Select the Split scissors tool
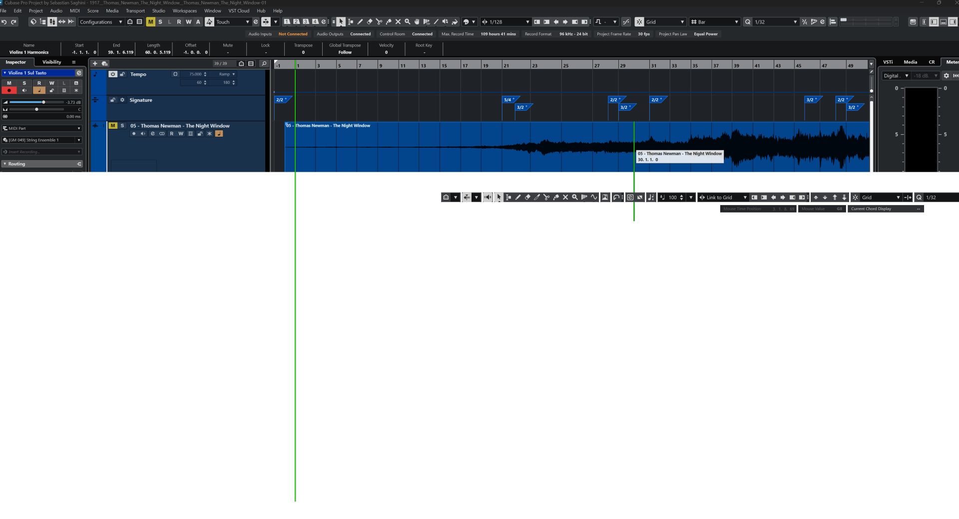 [379, 22]
